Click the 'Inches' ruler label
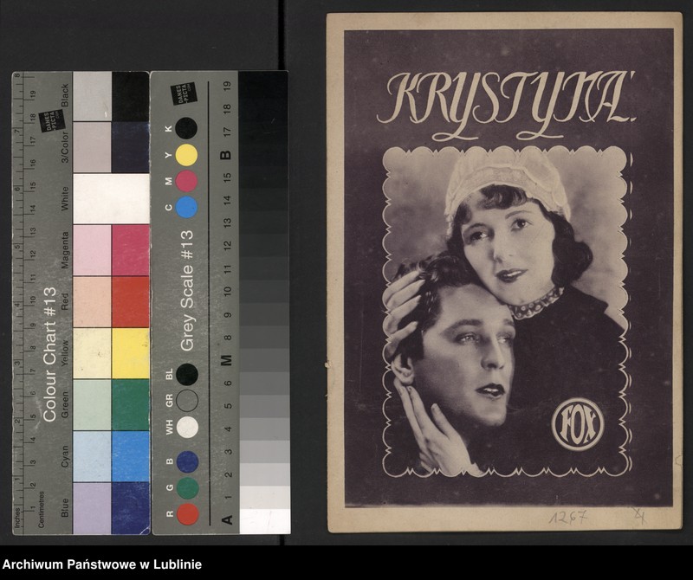 16,518
